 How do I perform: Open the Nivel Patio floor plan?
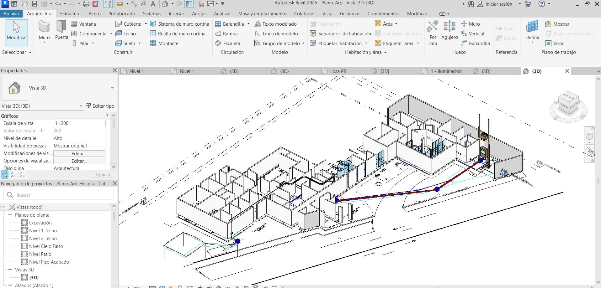40,254
